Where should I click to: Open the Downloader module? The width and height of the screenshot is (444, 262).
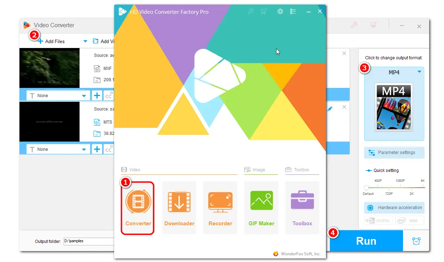179,208
